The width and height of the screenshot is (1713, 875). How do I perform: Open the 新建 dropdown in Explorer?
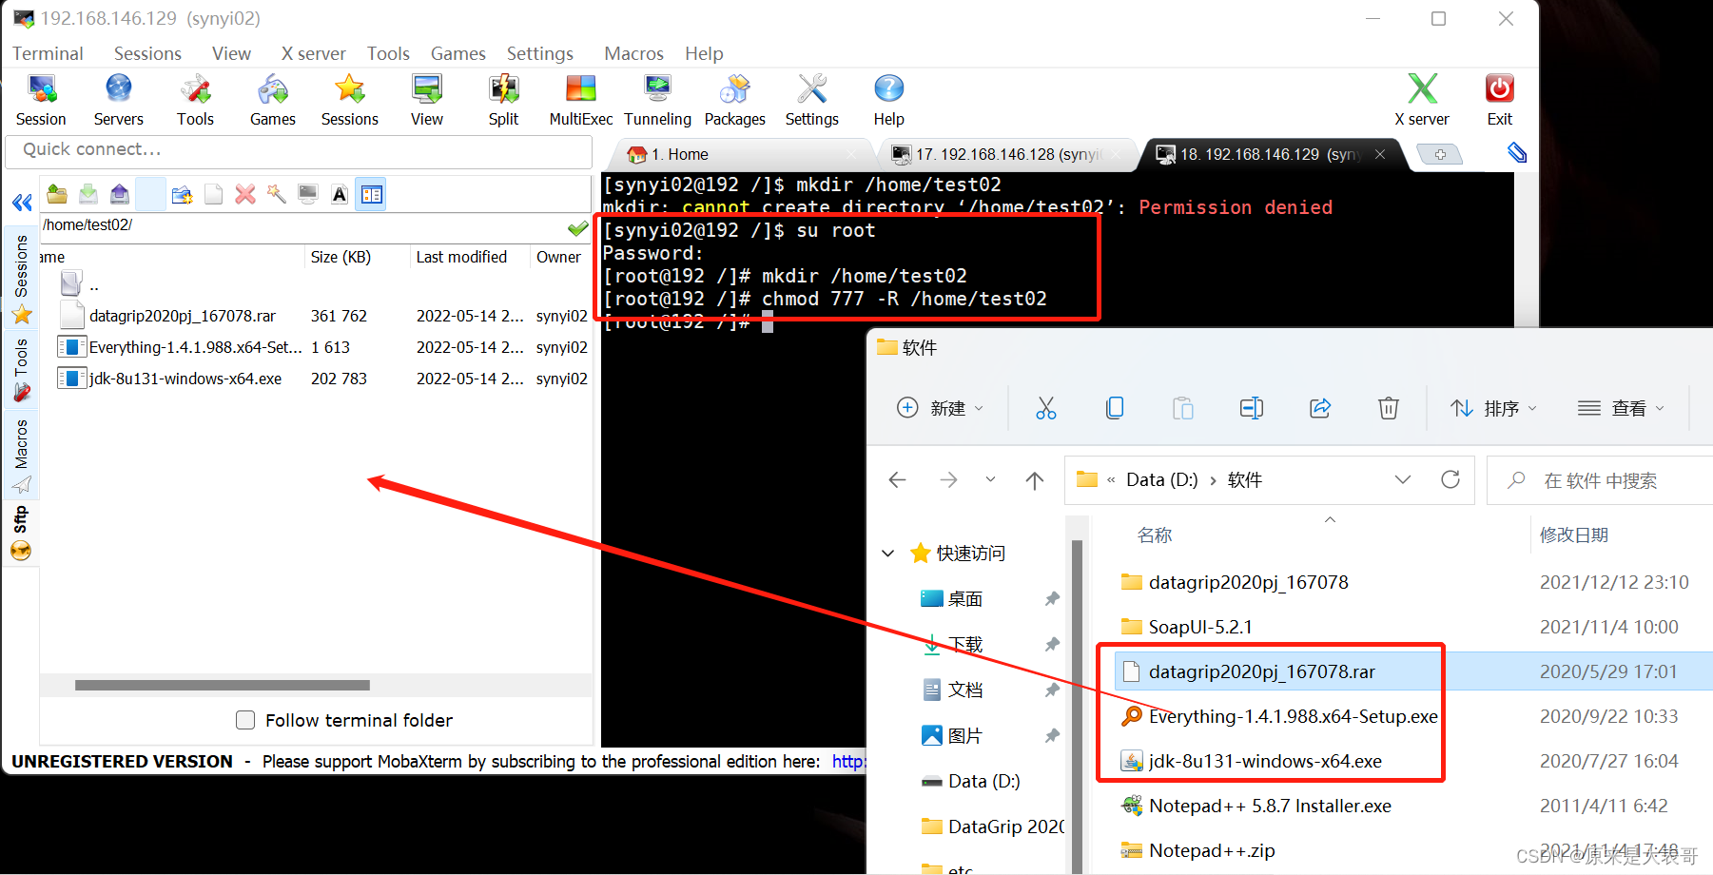click(x=940, y=408)
